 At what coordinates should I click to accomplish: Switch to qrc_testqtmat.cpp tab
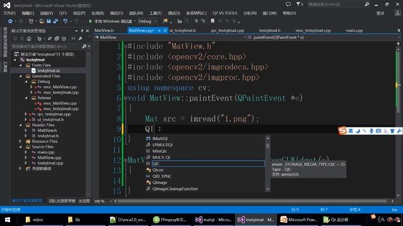click(x=227, y=31)
